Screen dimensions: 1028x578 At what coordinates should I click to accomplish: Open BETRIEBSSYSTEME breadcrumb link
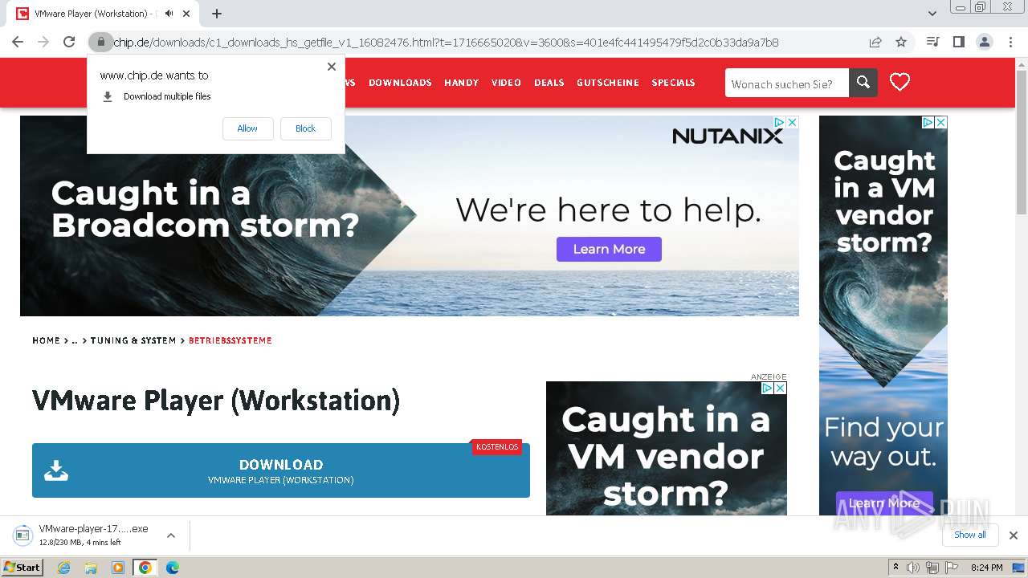pyautogui.click(x=230, y=340)
